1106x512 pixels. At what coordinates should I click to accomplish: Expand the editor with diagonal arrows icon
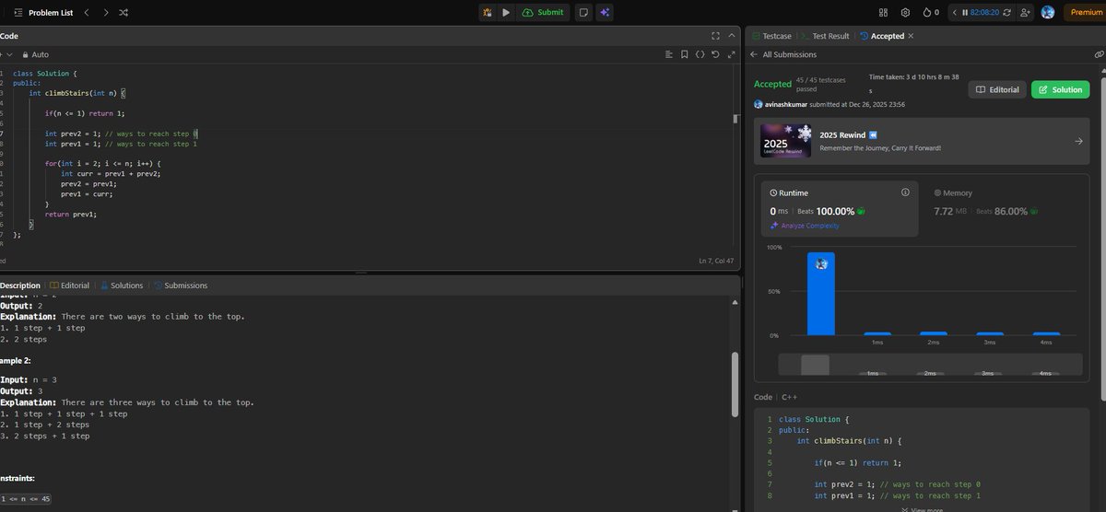(x=730, y=55)
